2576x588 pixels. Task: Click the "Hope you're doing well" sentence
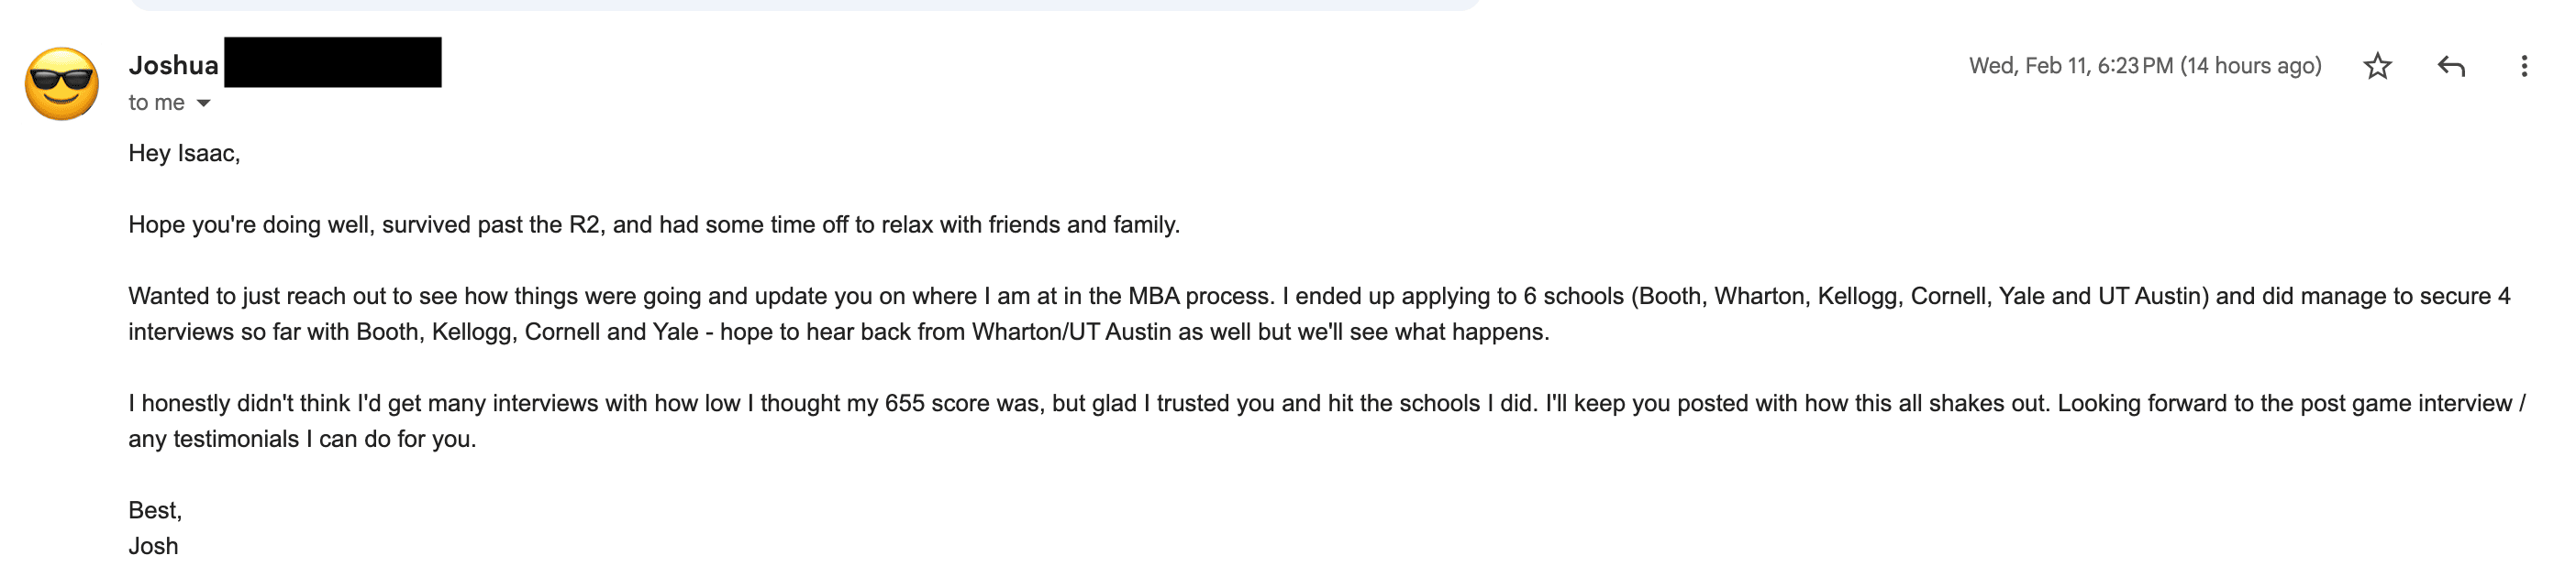pos(250,224)
